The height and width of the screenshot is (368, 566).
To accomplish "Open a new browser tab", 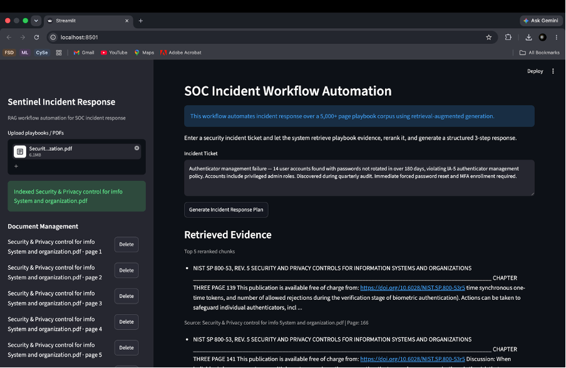I will click(141, 21).
